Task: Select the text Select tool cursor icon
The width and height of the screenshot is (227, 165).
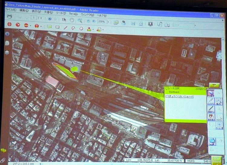Action: (x=64, y=20)
